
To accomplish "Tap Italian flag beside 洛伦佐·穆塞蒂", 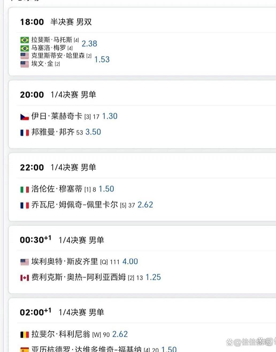I will click(x=25, y=190).
